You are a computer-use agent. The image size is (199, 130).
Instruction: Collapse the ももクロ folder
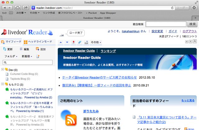click(x=2, y=84)
